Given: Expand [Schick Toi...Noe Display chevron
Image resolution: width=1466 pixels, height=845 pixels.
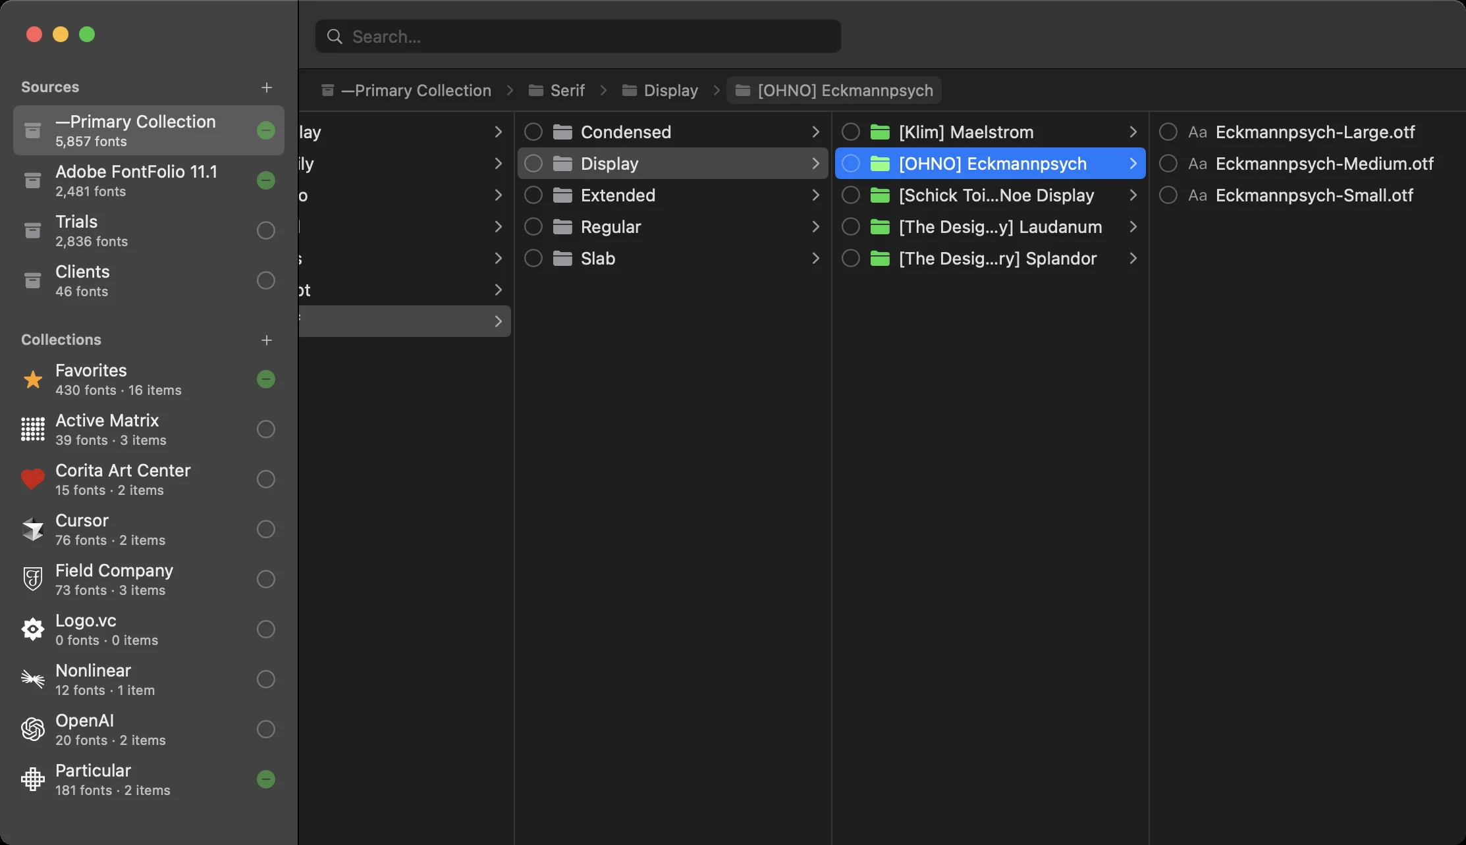Looking at the screenshot, I should click(1133, 195).
